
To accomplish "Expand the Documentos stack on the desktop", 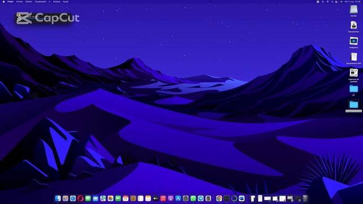I will tap(353, 25).
